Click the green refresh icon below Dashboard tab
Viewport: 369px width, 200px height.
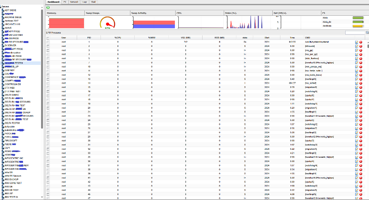(48, 7)
